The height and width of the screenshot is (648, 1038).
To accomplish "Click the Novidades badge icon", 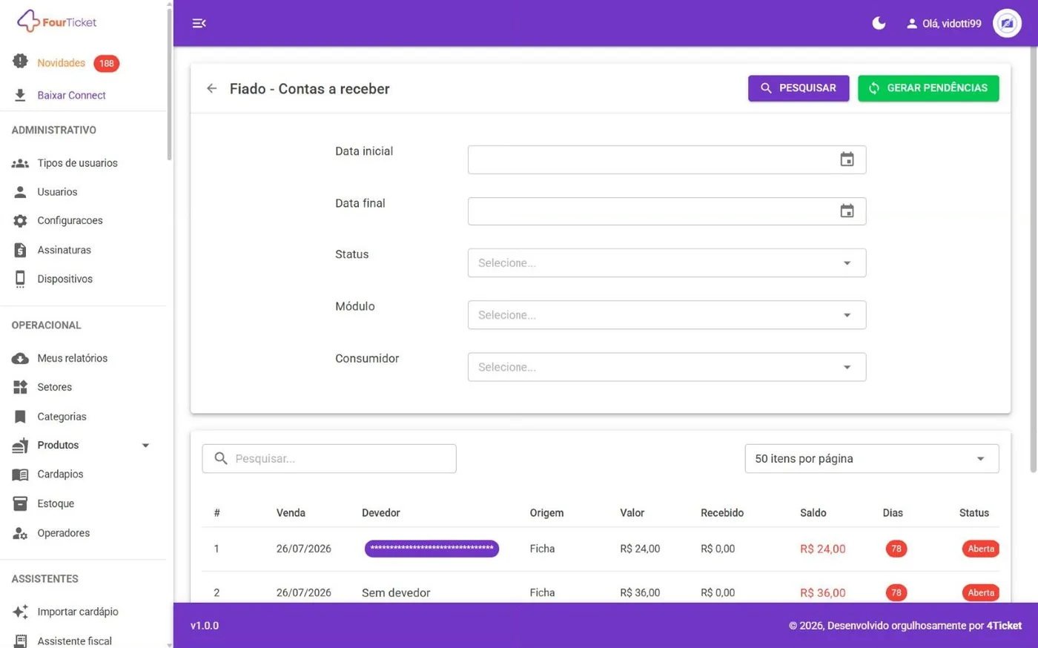I will pyautogui.click(x=20, y=62).
